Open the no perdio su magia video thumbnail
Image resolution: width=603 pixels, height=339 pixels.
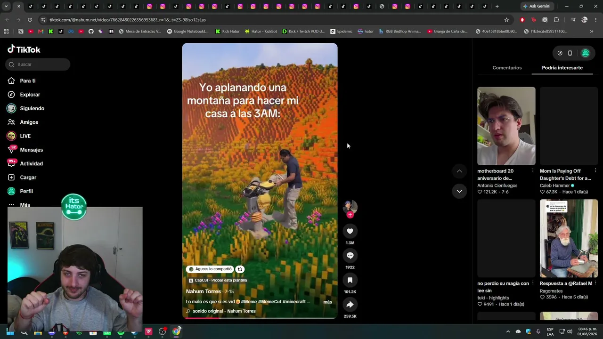tap(506, 238)
